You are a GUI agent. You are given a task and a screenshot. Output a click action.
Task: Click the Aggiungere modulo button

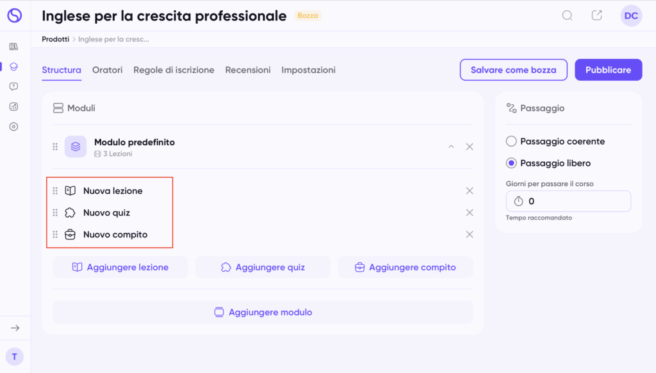pos(263,312)
